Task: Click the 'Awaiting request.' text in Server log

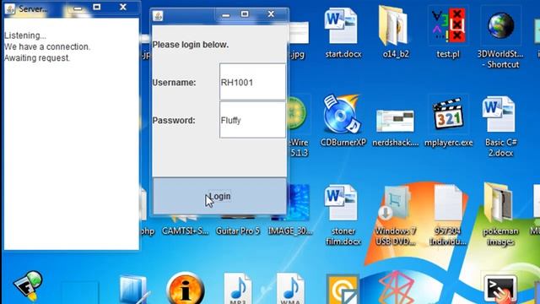Action: pos(37,58)
